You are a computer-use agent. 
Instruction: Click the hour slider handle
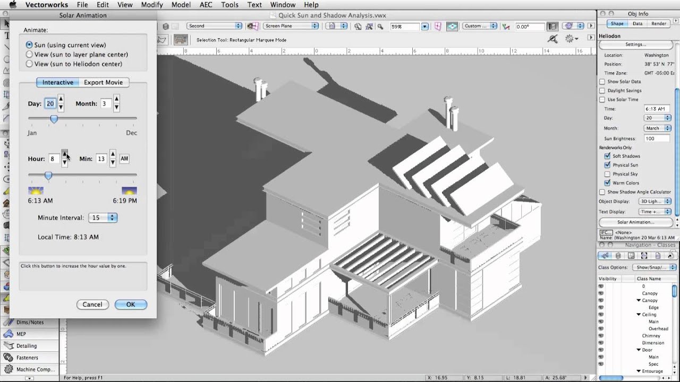pos(48,175)
